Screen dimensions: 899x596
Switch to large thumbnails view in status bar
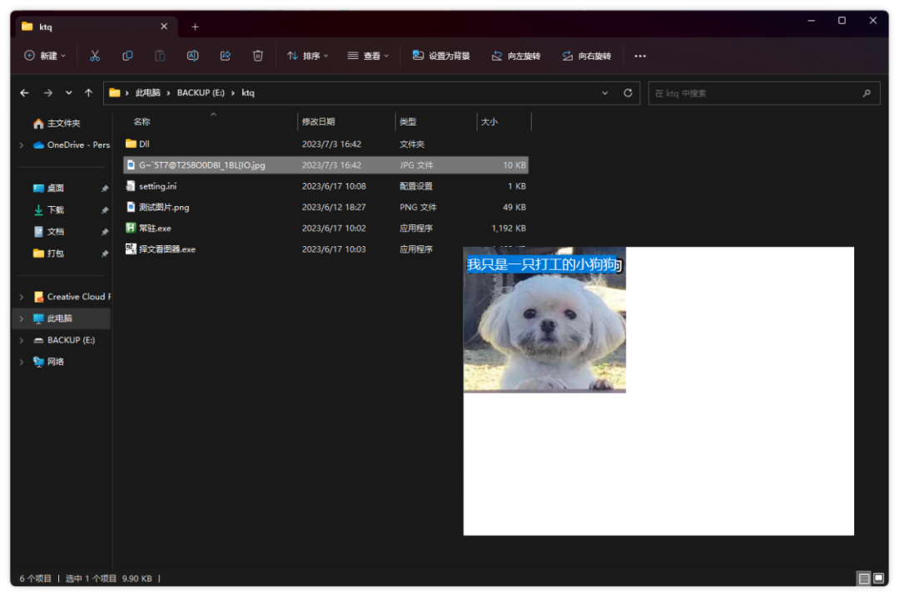pos(878,579)
